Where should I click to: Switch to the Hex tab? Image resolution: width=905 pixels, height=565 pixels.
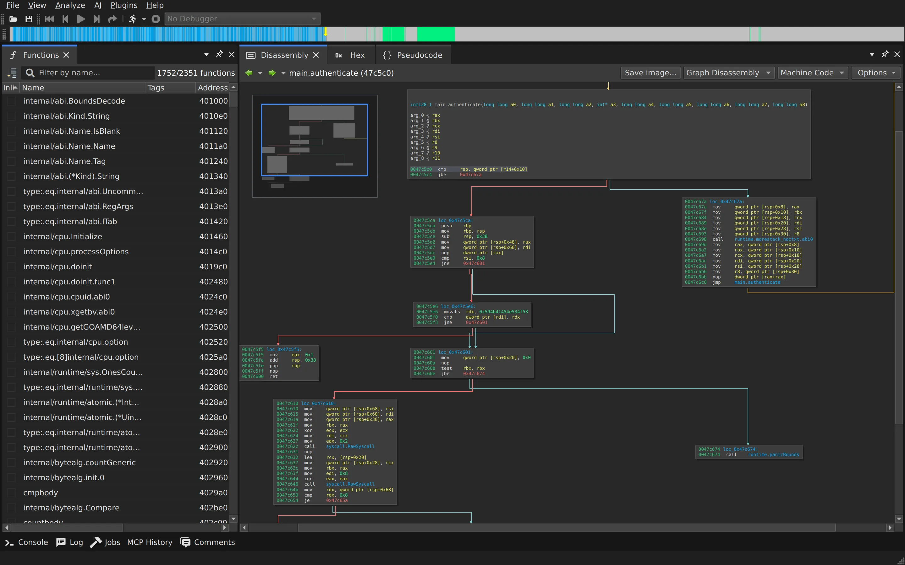350,55
